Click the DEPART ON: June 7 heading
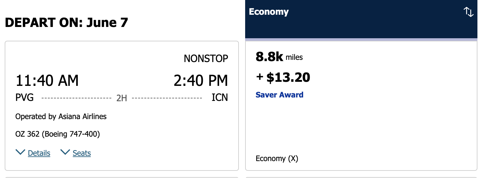The height and width of the screenshot is (178, 479). tap(66, 23)
